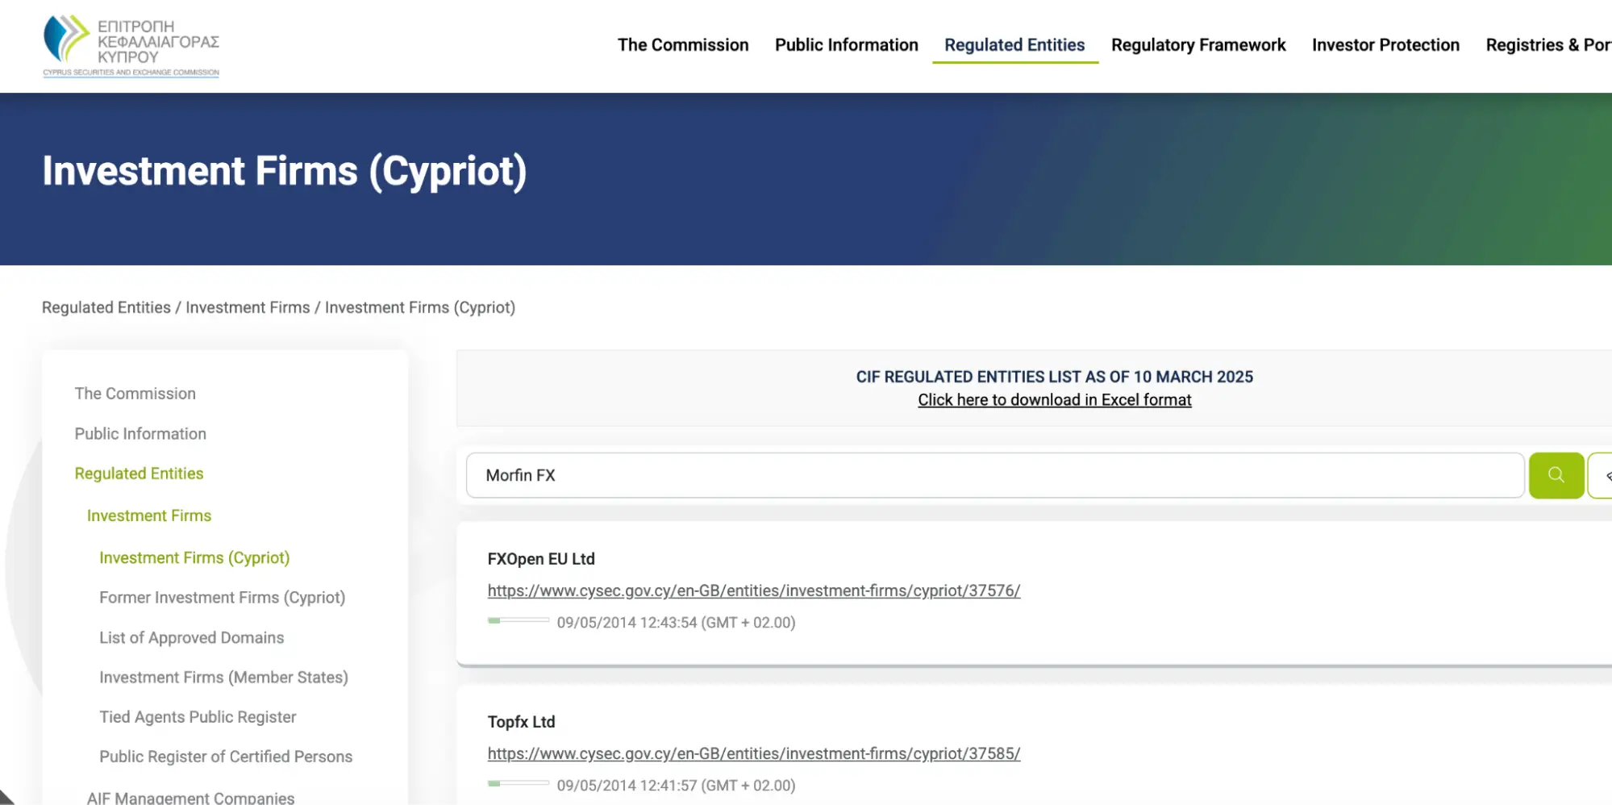Expand AIF Management Companies in the sidebar

pyautogui.click(x=190, y=796)
